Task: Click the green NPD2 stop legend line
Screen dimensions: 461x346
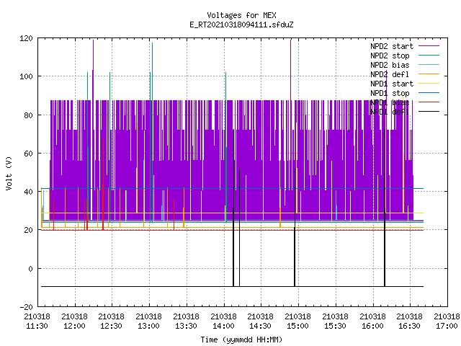Action: click(x=429, y=56)
